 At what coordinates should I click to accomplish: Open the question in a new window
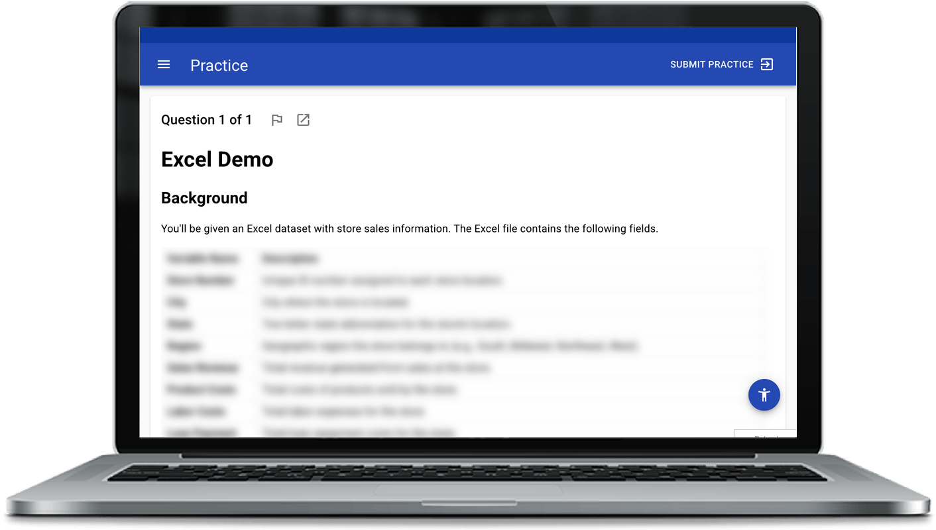tap(303, 120)
